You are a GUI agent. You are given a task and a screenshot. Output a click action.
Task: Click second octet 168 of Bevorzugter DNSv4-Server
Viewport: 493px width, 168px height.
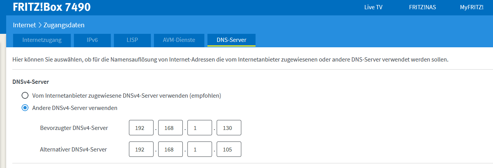pos(170,128)
